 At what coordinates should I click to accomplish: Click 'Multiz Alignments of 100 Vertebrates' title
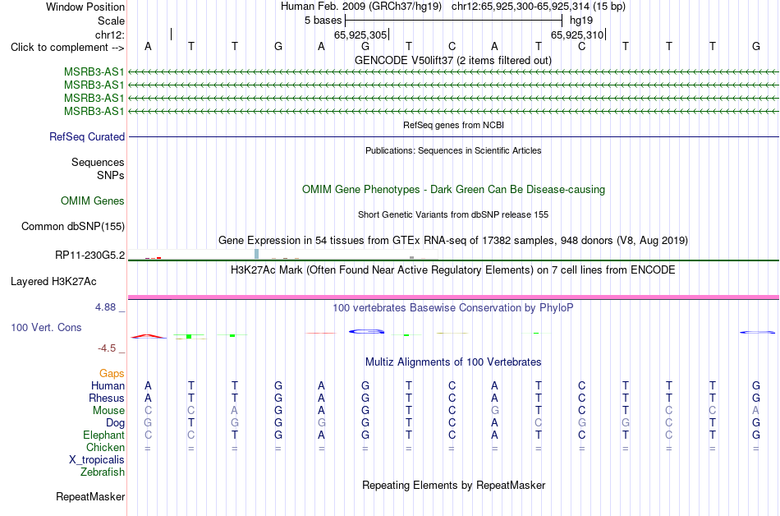(453, 362)
